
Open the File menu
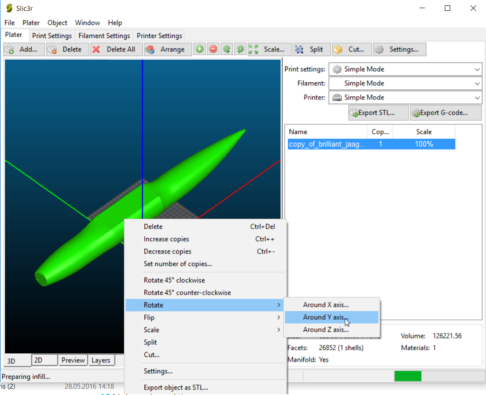click(10, 23)
